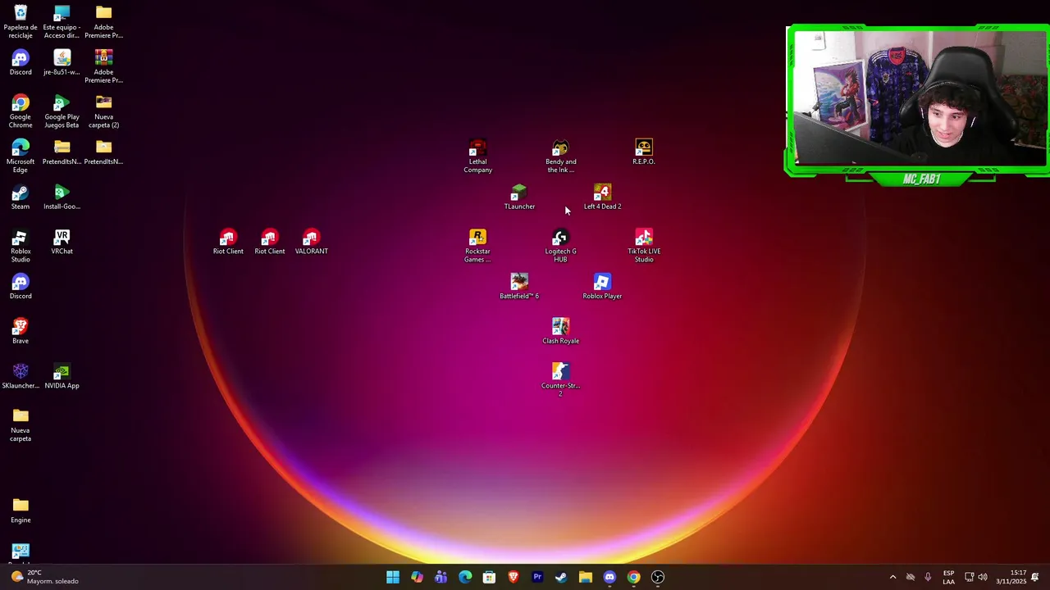The width and height of the screenshot is (1050, 590).
Task: Open Roblox Player shortcut
Action: (x=602, y=286)
